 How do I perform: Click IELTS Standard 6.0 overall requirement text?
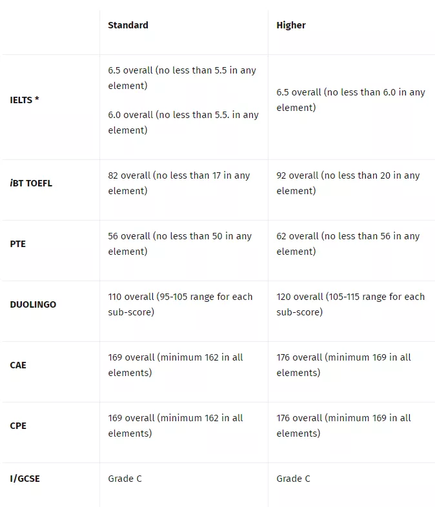pos(183,123)
